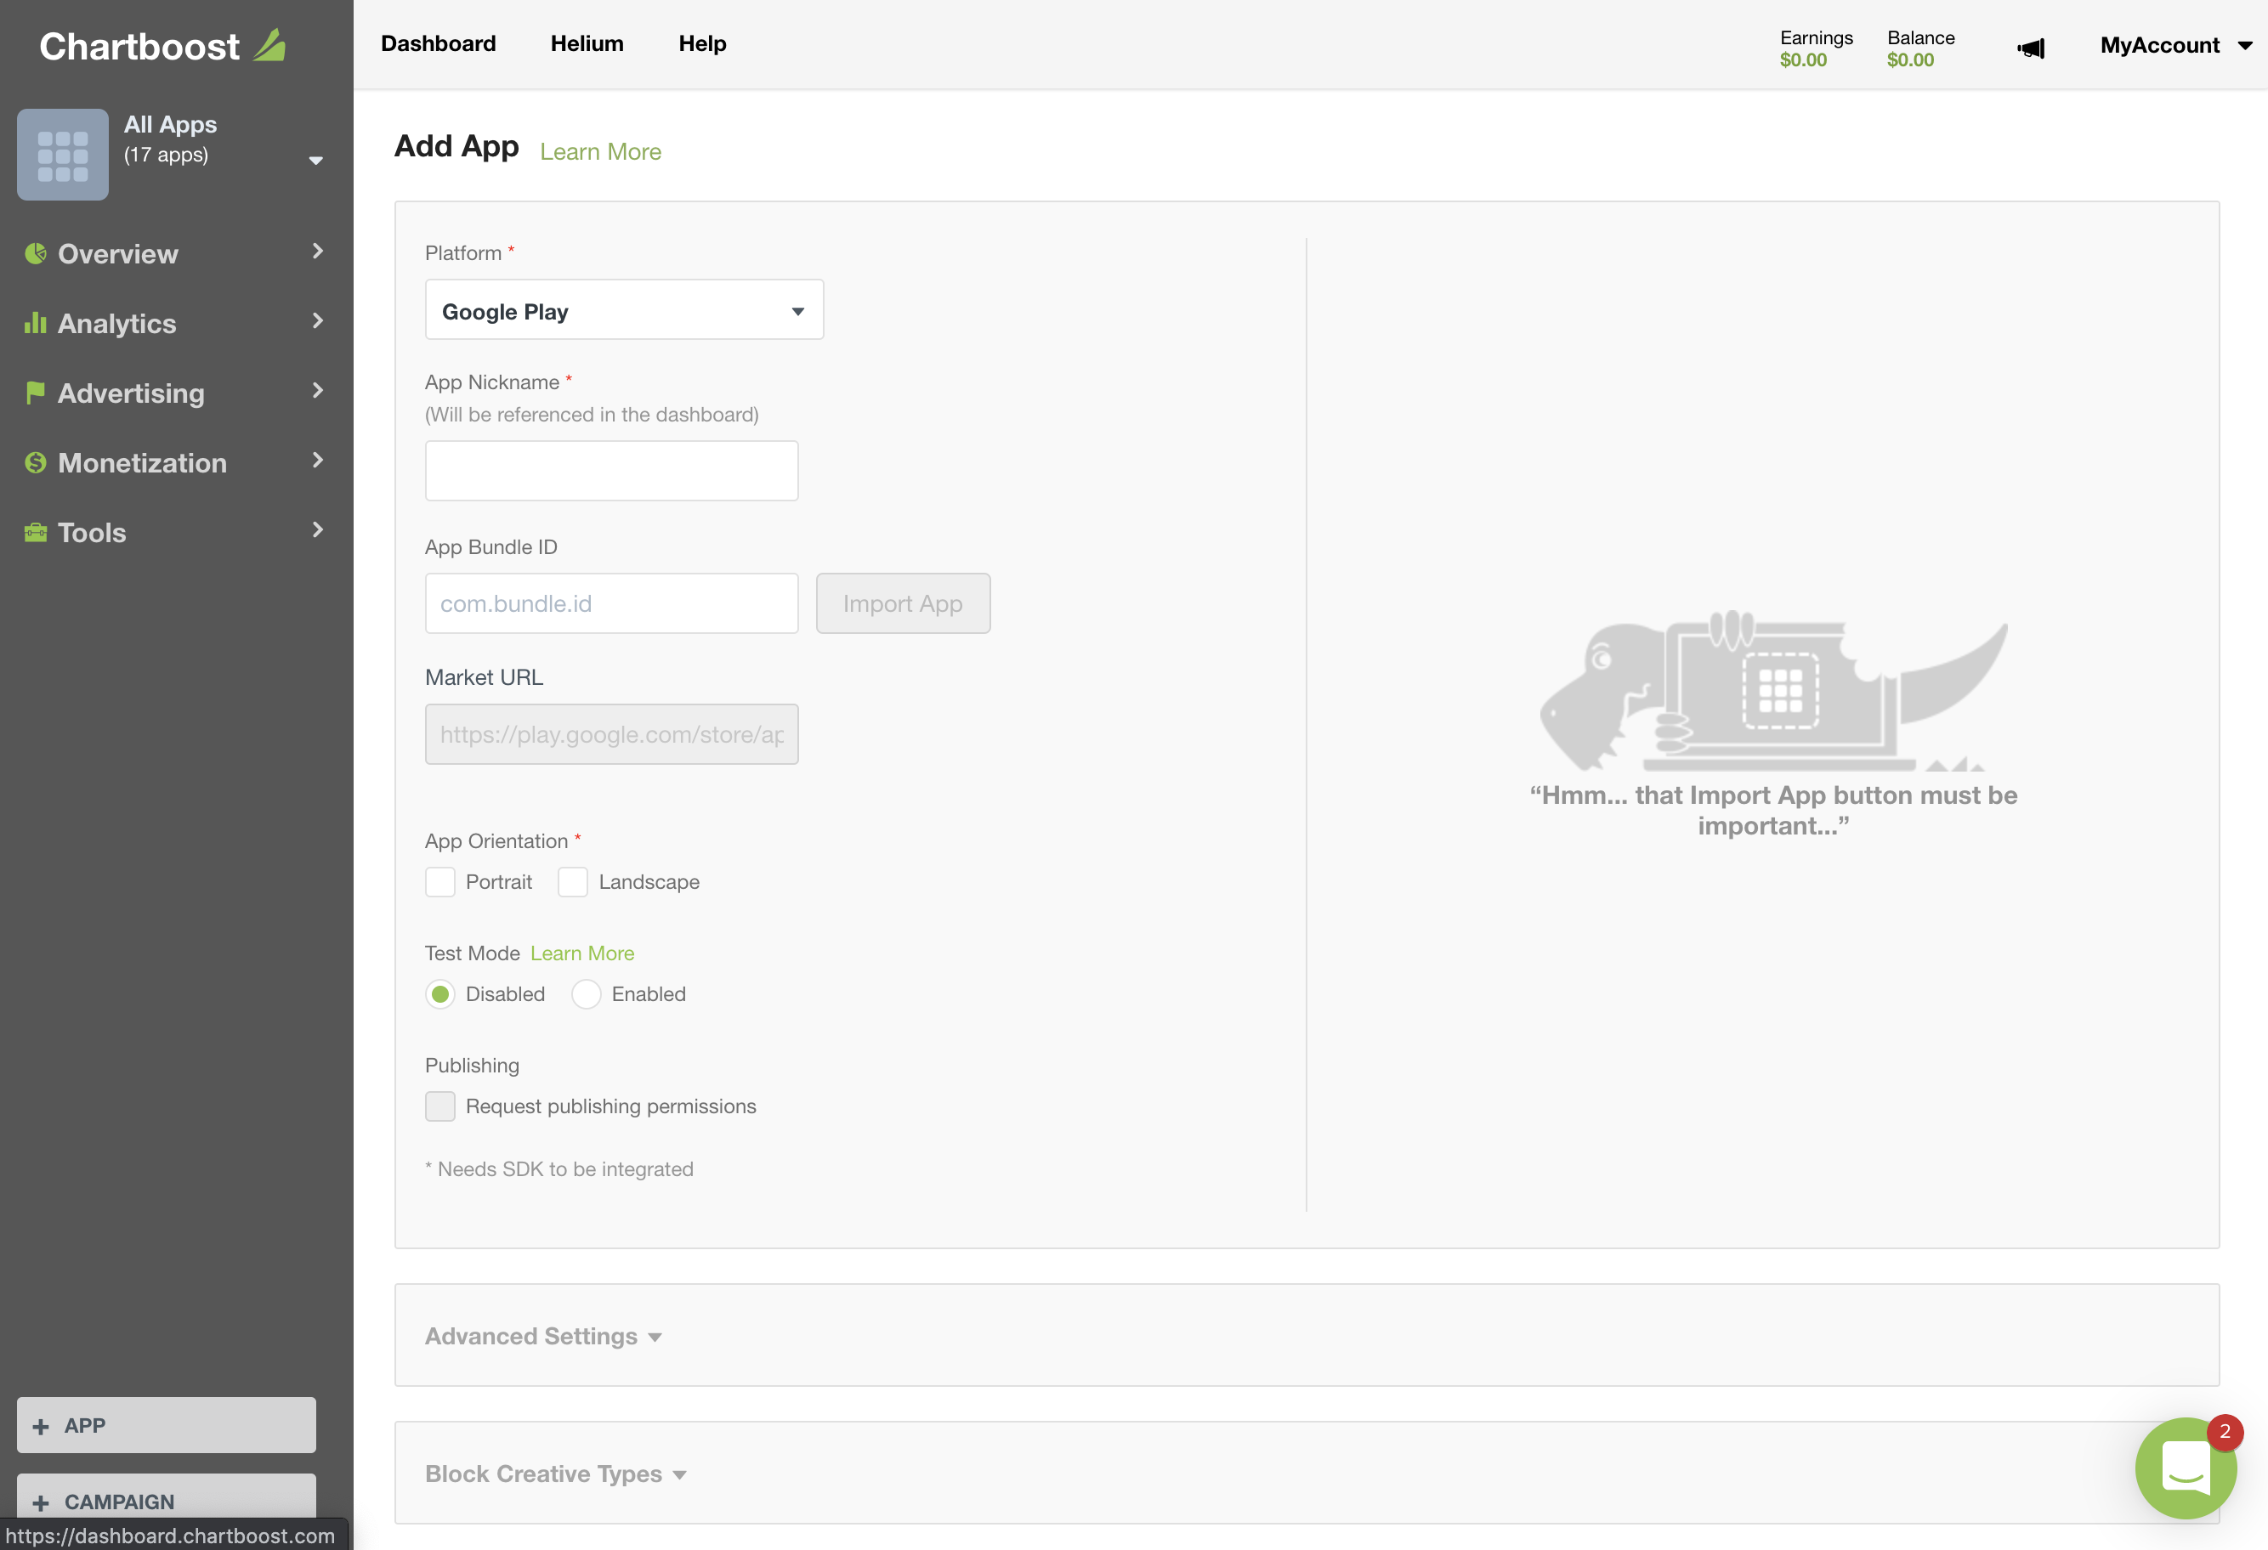Open the Help menu
The image size is (2268, 1550).
[x=701, y=44]
